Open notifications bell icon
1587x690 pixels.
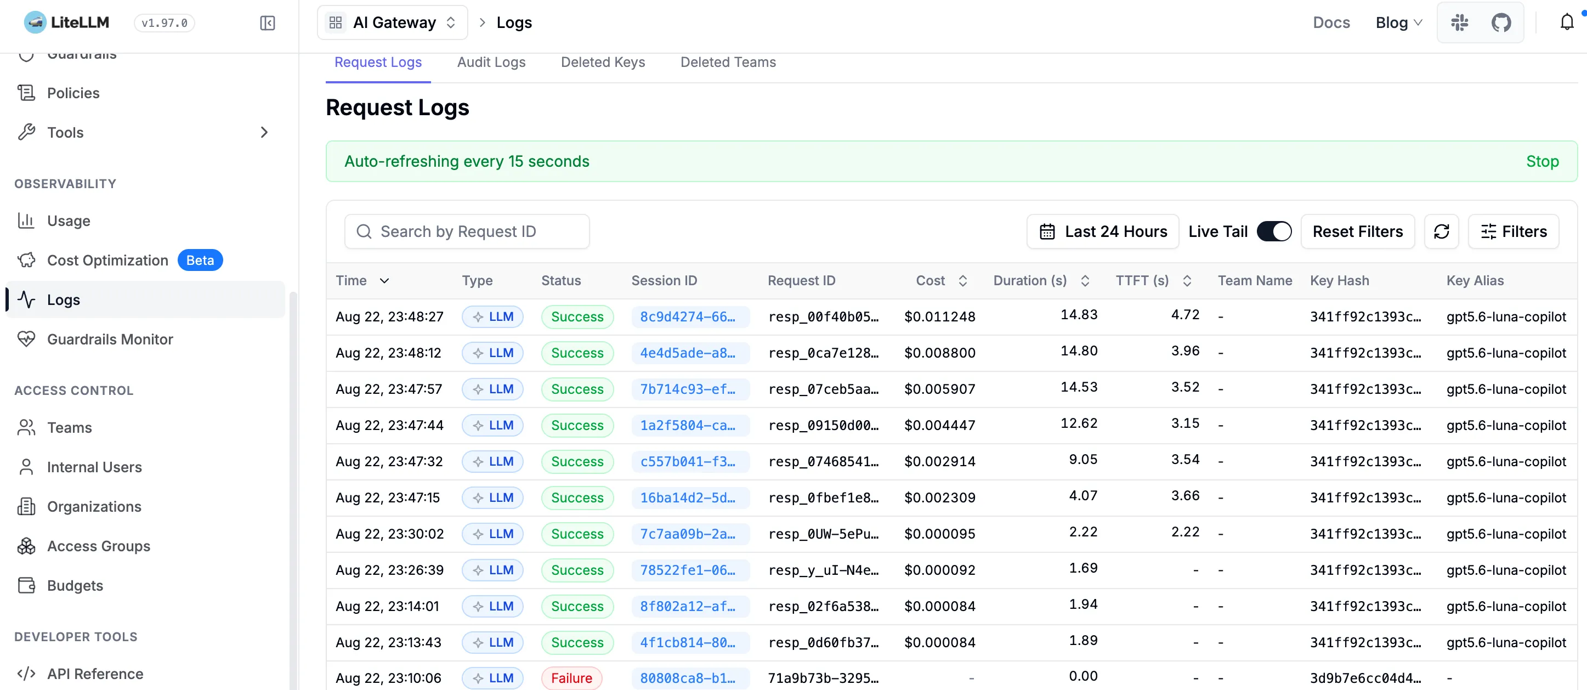1567,23
